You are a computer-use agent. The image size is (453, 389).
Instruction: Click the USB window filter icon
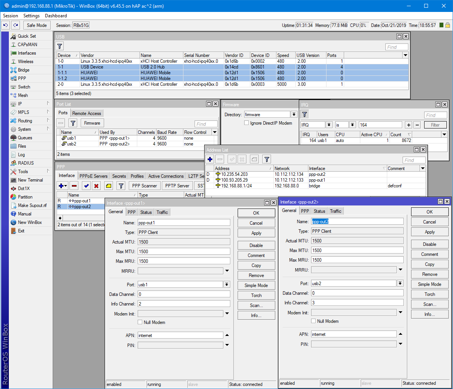click(x=60, y=46)
